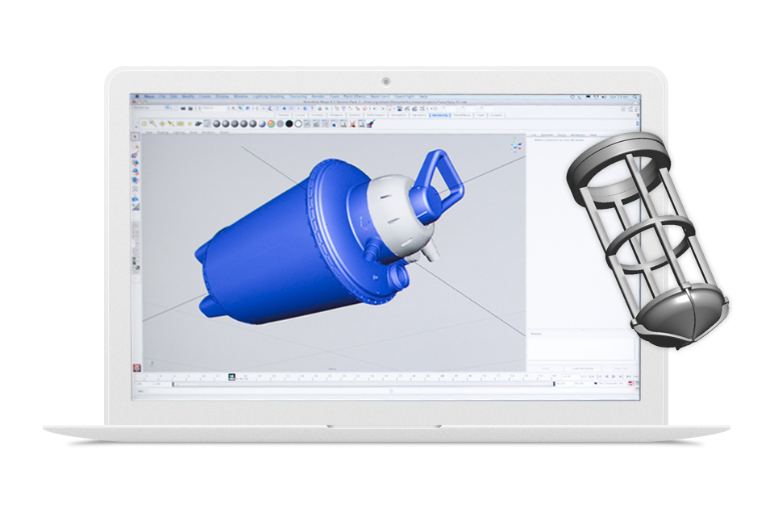
Task: Open Spotlight search in the macOS menu bar
Action: click(636, 96)
